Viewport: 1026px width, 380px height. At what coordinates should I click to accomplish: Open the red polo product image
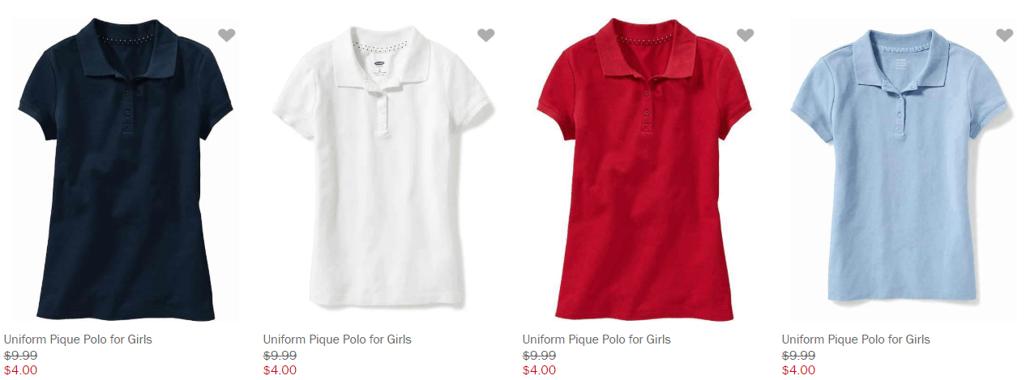644,170
